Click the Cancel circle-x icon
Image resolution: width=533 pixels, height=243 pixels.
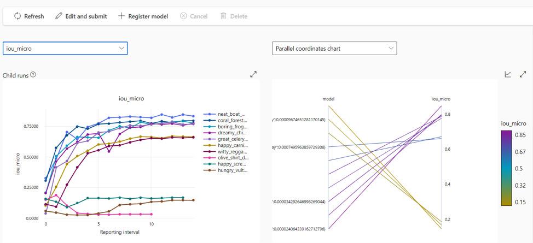click(x=183, y=16)
